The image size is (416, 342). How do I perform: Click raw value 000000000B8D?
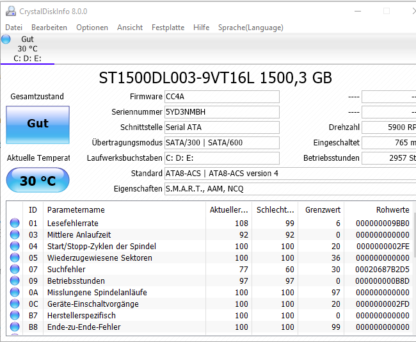point(382,281)
